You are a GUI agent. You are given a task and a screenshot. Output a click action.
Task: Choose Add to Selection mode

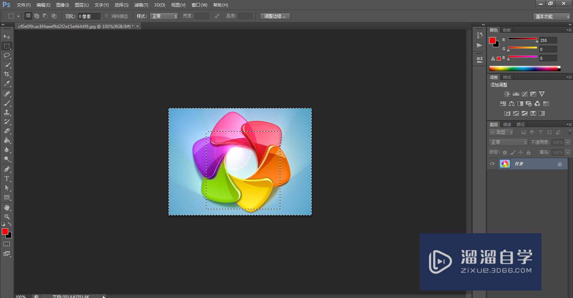[37, 16]
